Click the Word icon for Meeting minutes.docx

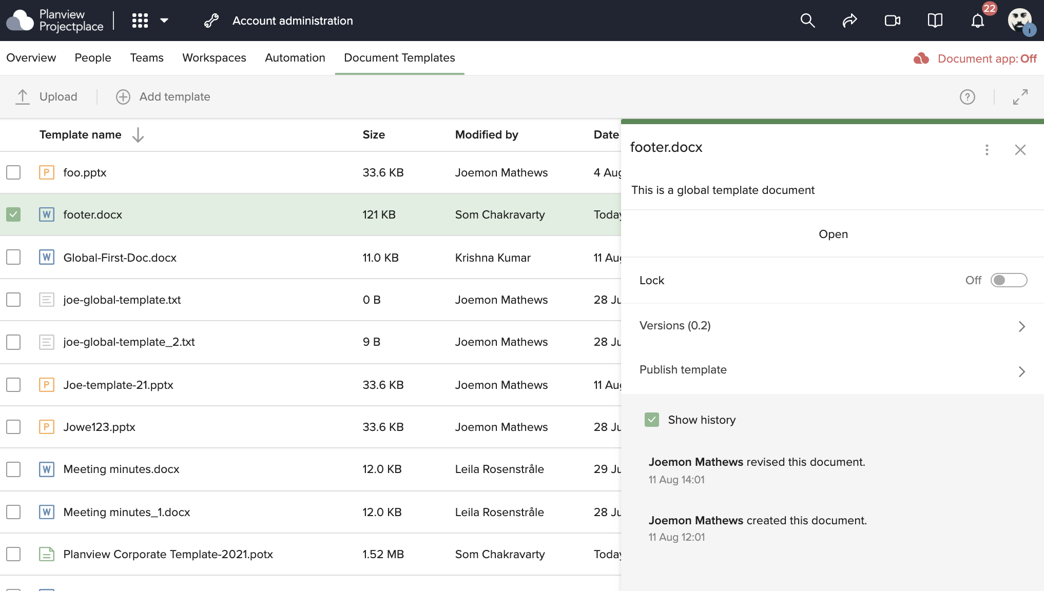[x=47, y=469]
